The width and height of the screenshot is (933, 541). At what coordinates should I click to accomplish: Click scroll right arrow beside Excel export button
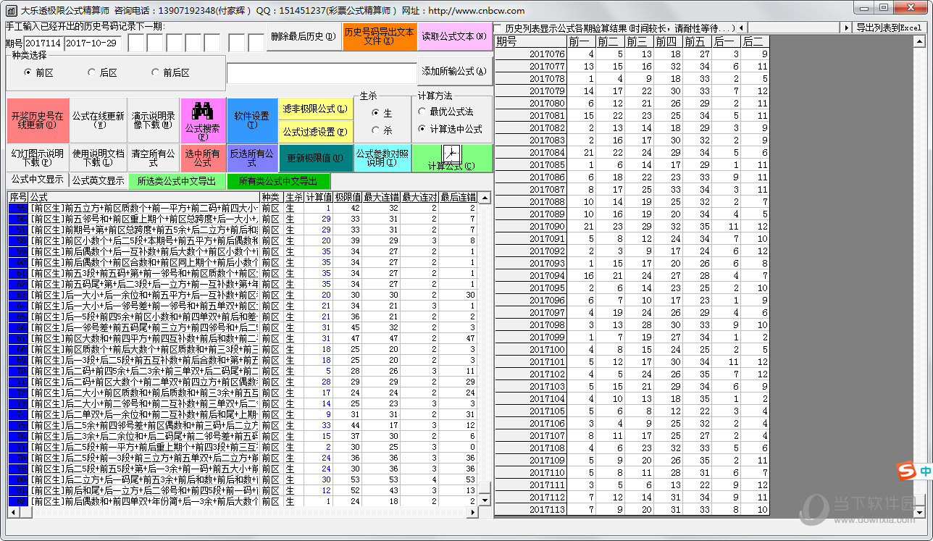click(845, 28)
